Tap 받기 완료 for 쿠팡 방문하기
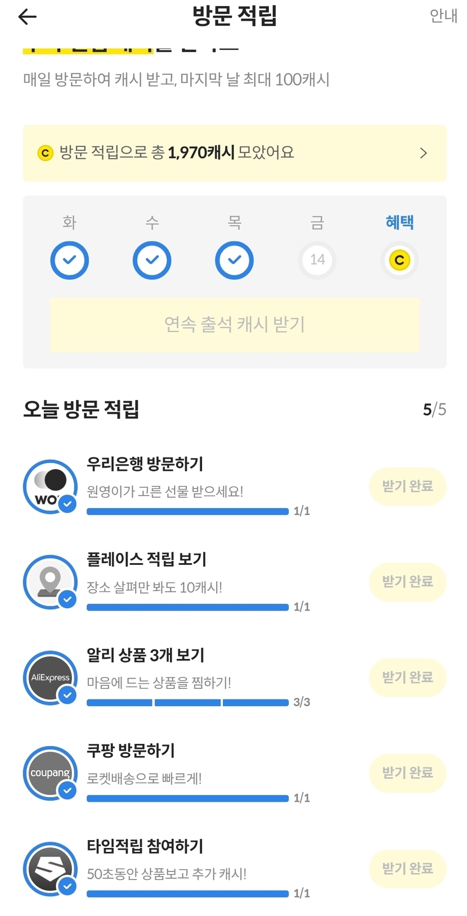The width and height of the screenshot is (467, 916). [x=407, y=773]
